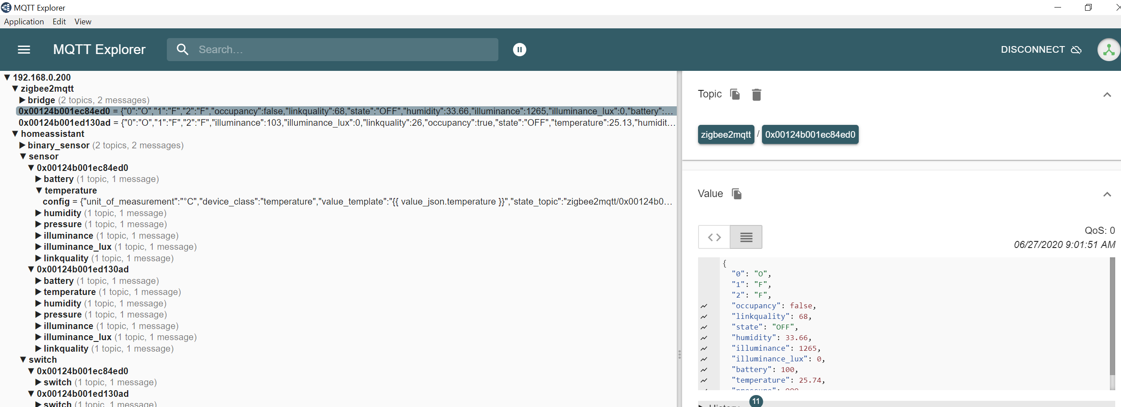Screen dimensions: 1121x407
Task: Expand temperature under sensor 0x00124b001ed130ad
Action: click(38, 292)
